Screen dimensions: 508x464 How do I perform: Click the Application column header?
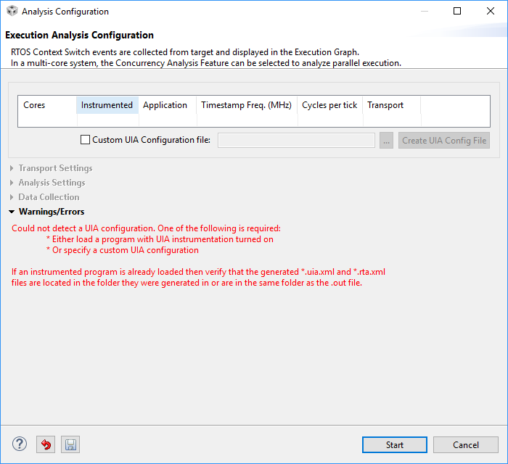coord(165,105)
